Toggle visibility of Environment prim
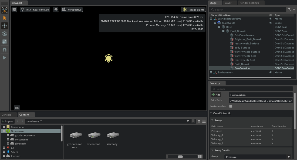This screenshot has height=160, width=297. [271, 72]
